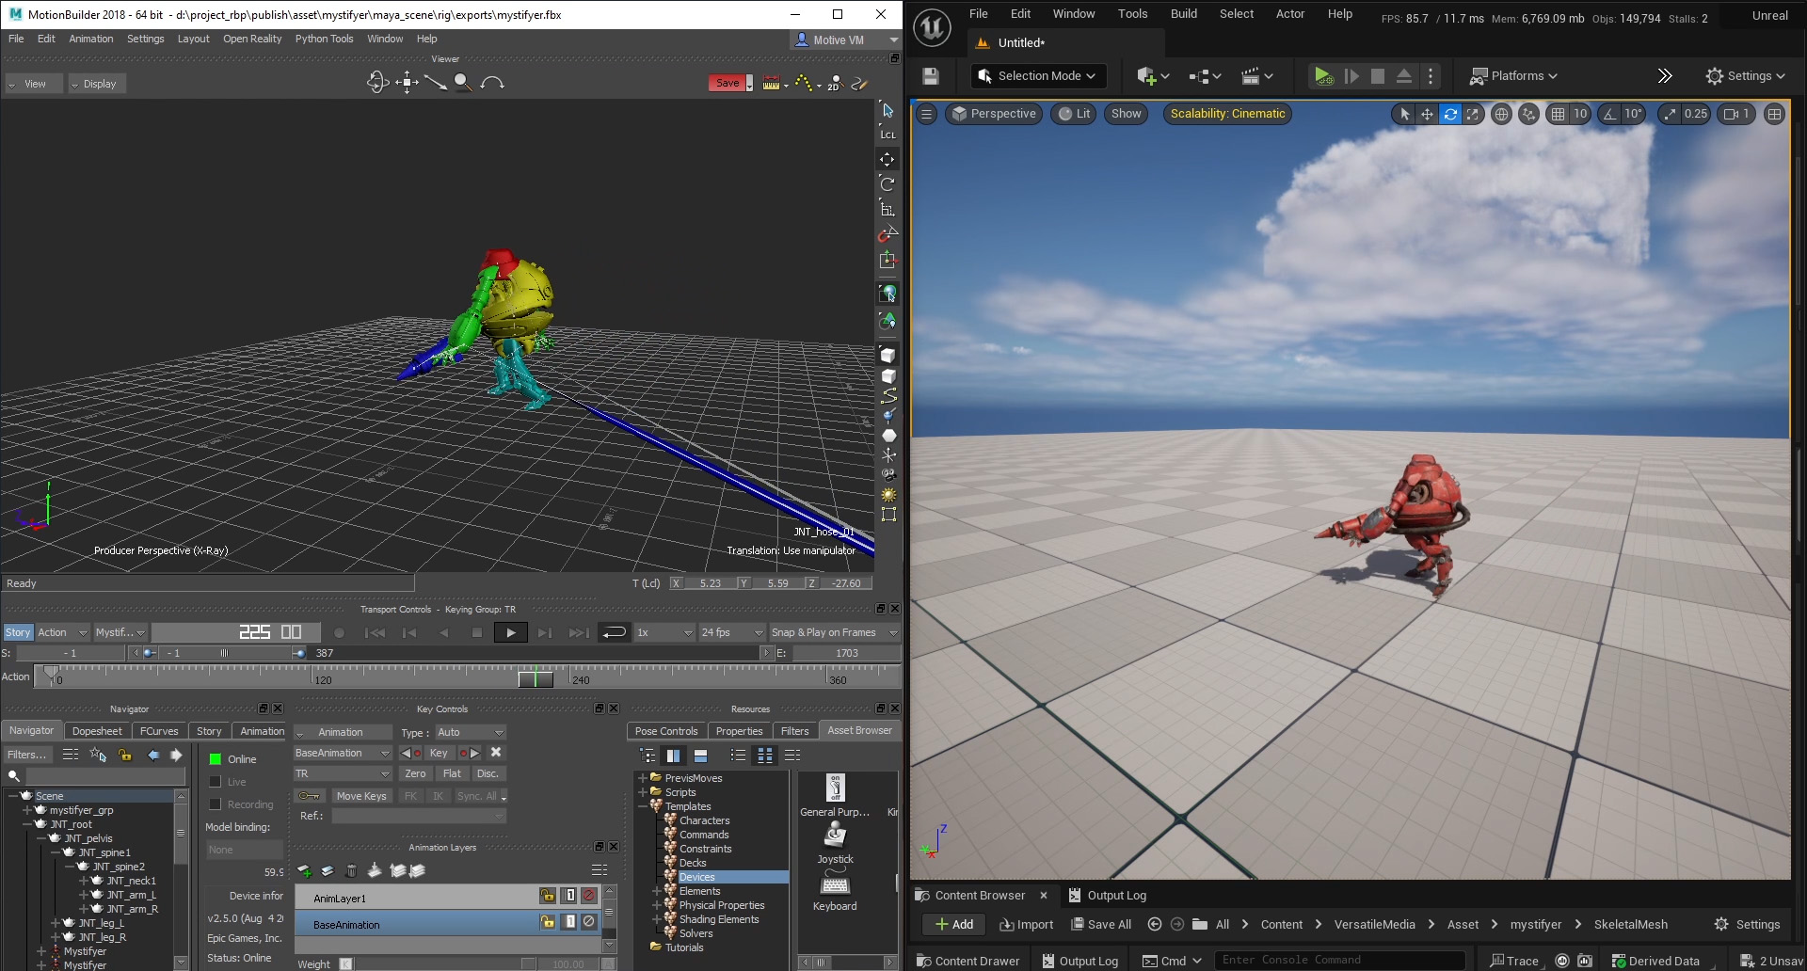This screenshot has width=1807, height=971.
Task: Select the Unreal translate gizmo icon
Action: click(1427, 114)
